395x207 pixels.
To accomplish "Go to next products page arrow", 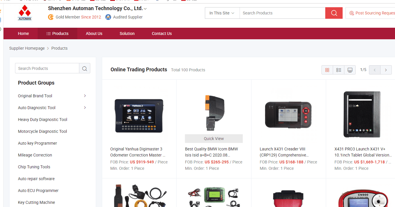I will pyautogui.click(x=386, y=70).
